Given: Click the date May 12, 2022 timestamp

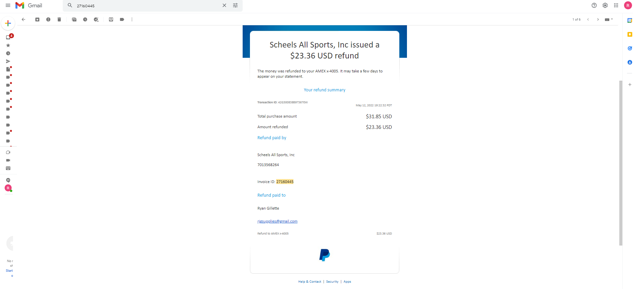Looking at the screenshot, I should pos(374,105).
